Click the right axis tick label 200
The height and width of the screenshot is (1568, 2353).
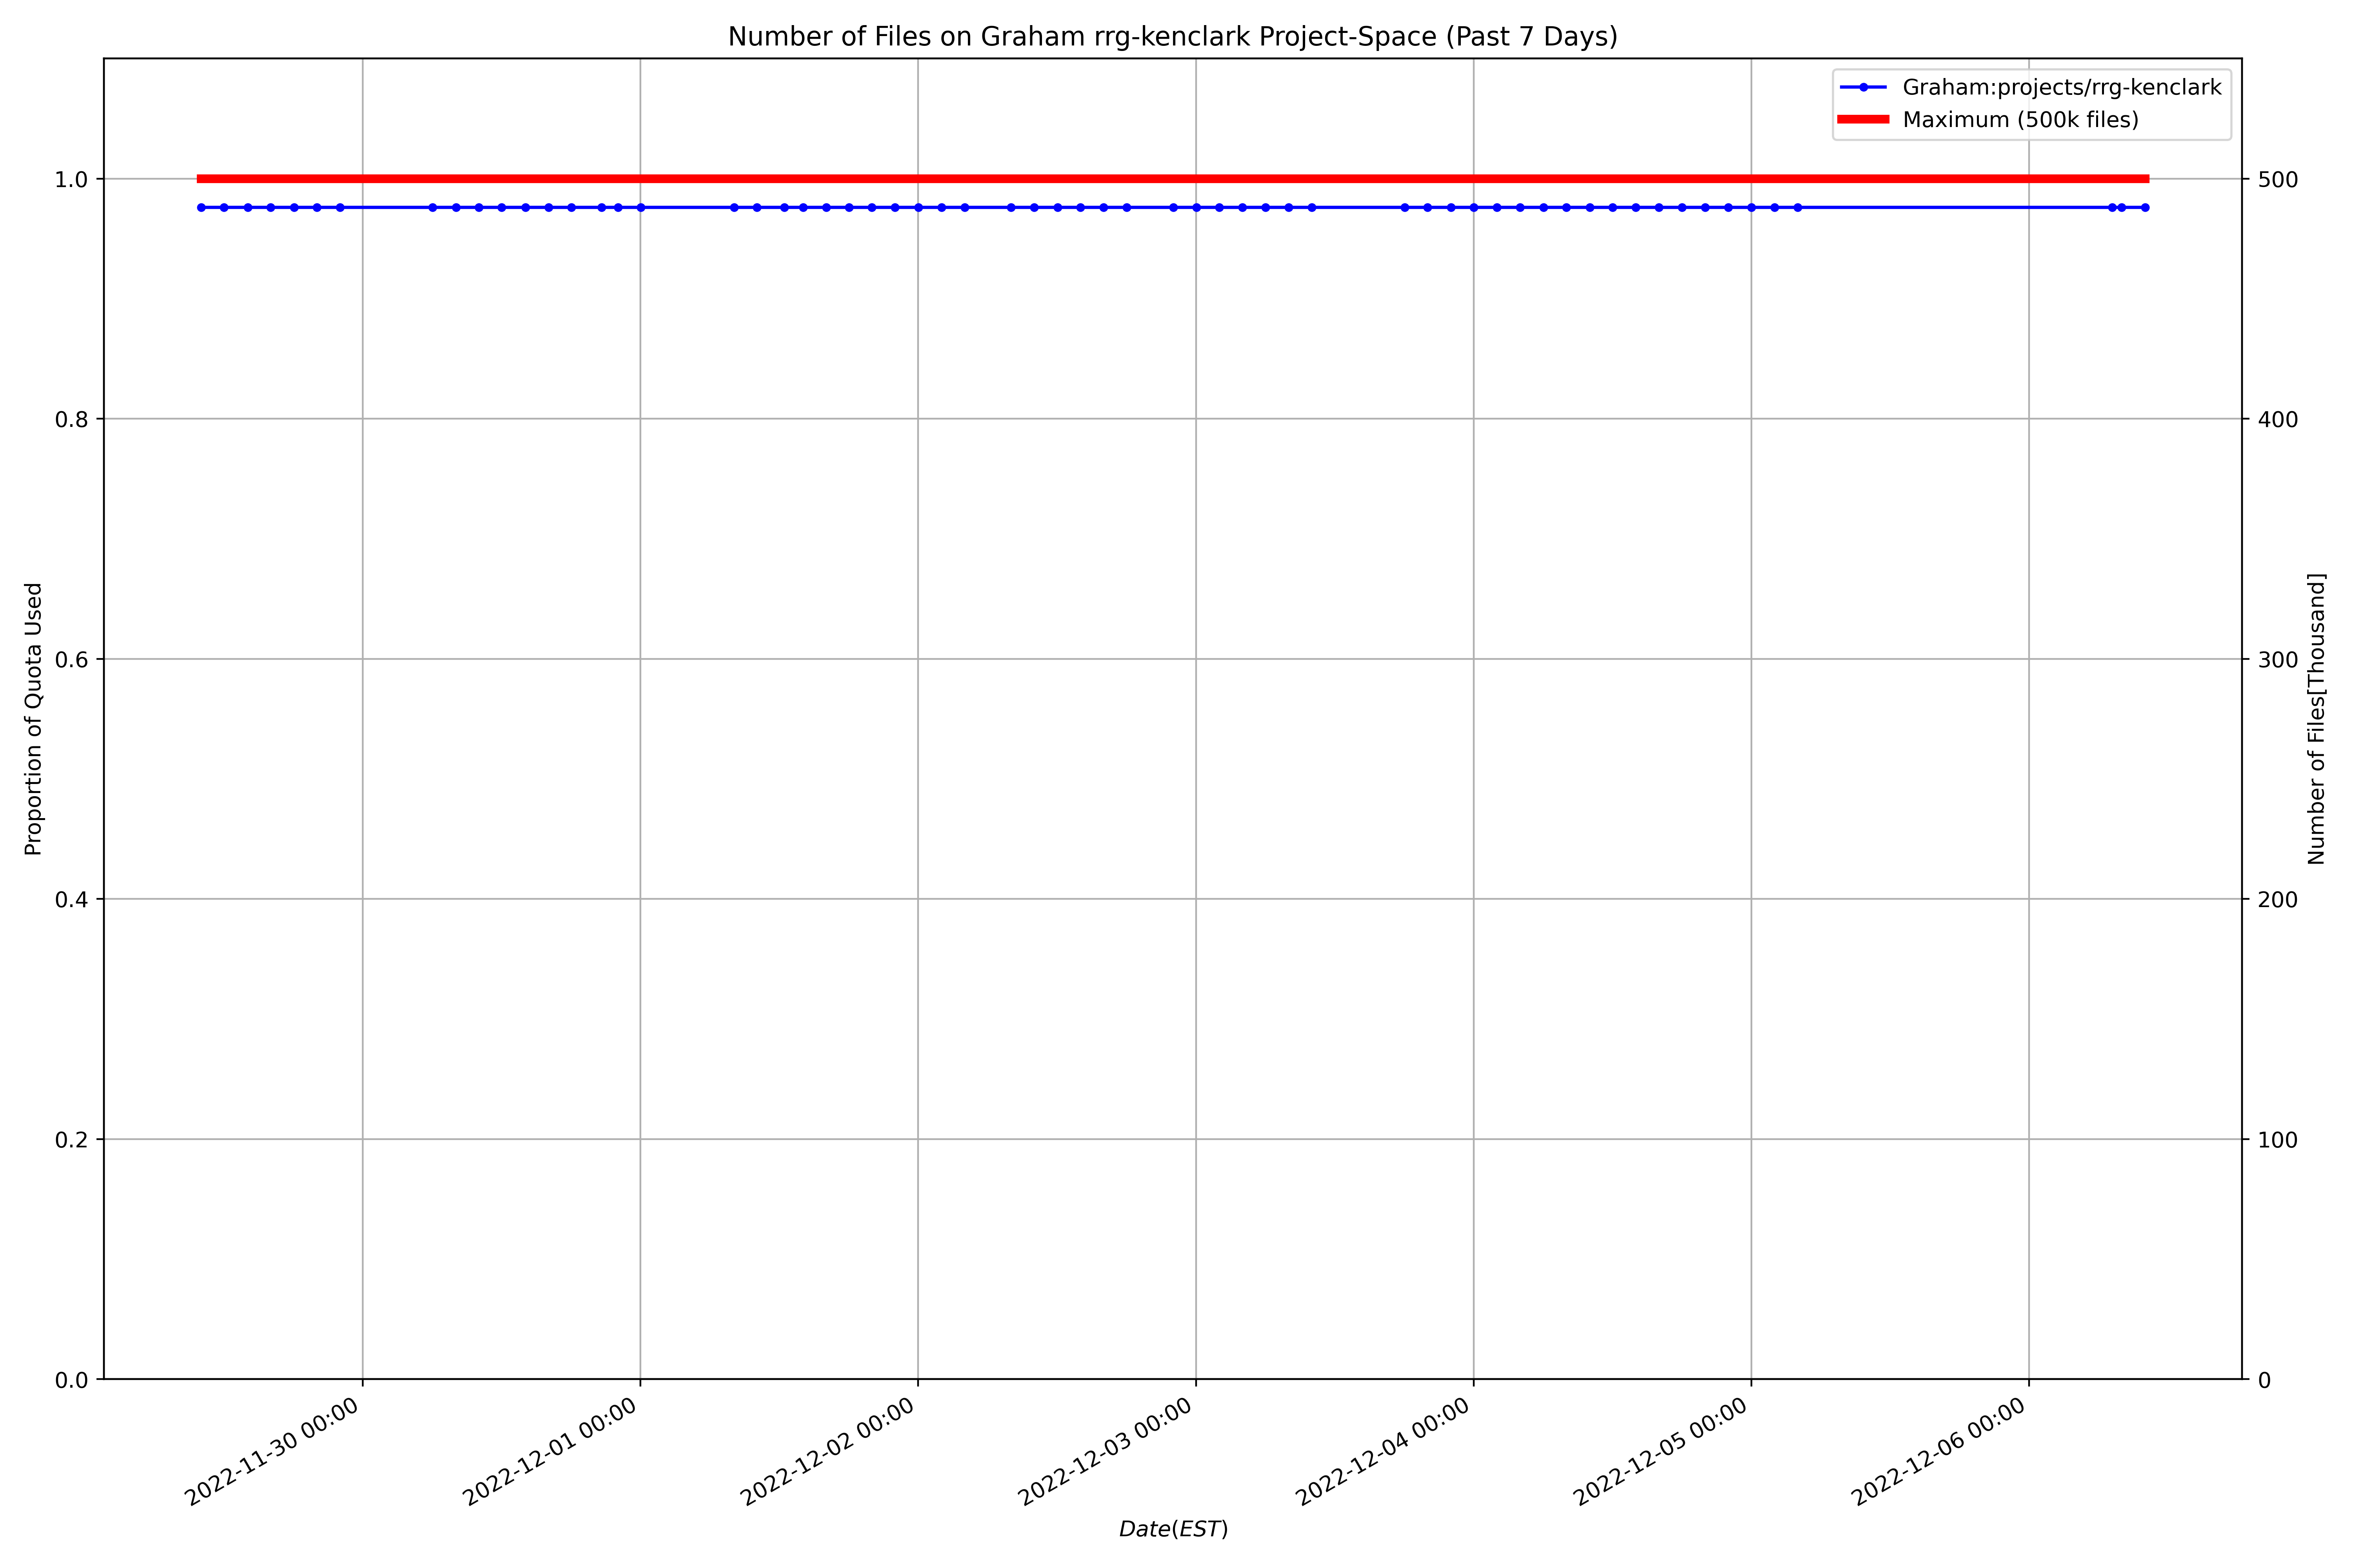point(2278,900)
